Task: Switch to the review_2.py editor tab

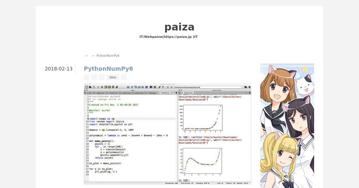Action: pos(126,93)
